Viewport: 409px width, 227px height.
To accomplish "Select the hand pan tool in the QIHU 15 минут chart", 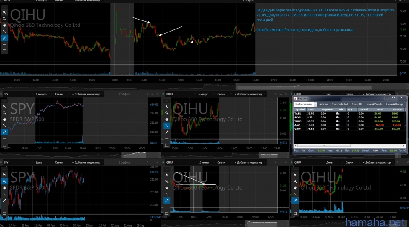I will tap(167, 188).
